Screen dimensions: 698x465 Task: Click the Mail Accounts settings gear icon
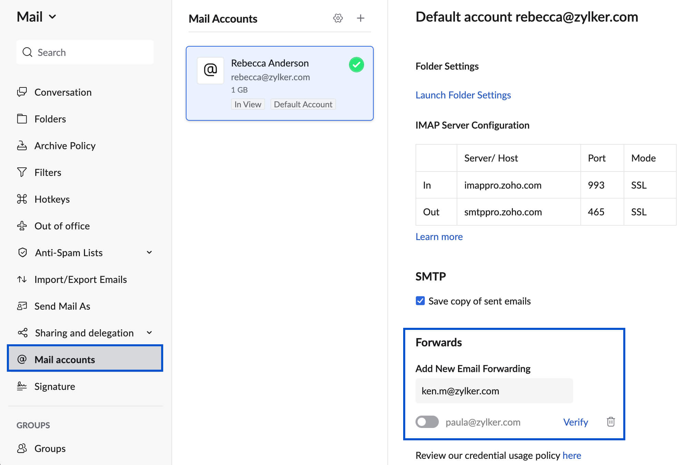pos(338,18)
